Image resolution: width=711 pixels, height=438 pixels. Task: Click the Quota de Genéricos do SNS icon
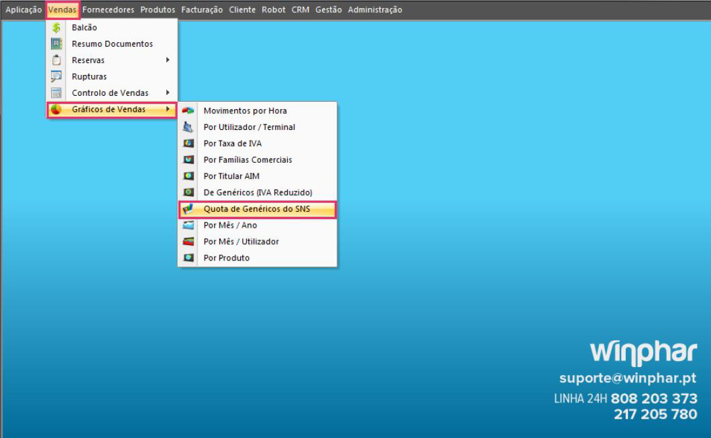pyautogui.click(x=188, y=209)
